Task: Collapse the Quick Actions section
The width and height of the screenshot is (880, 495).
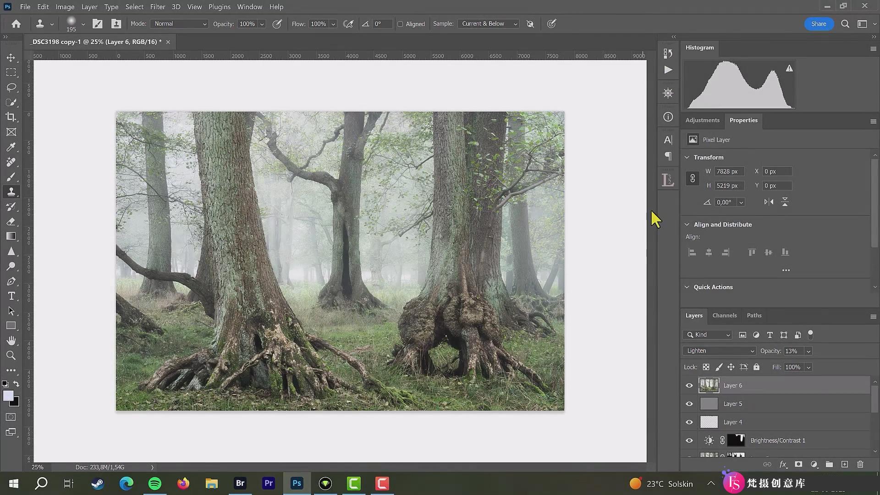Action: 687,287
